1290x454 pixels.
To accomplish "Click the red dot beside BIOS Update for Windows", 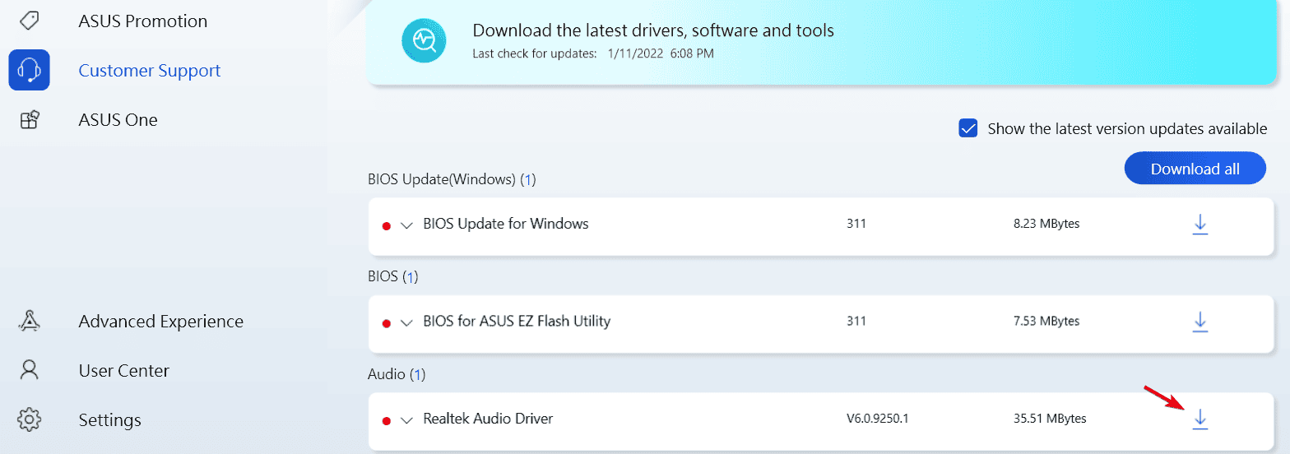I will (386, 225).
